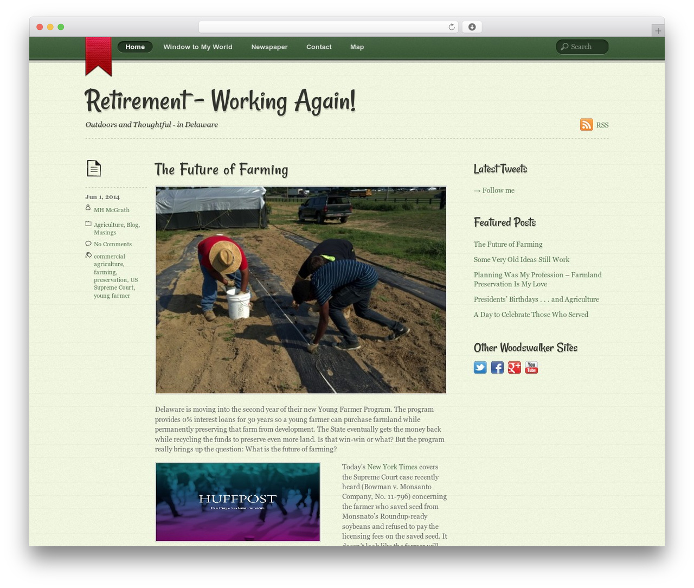
Task: Go to the Home menu item
Action: pyautogui.click(x=135, y=47)
